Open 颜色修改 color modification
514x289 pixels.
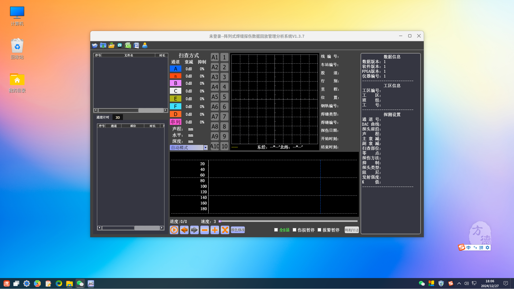pyautogui.click(x=238, y=230)
